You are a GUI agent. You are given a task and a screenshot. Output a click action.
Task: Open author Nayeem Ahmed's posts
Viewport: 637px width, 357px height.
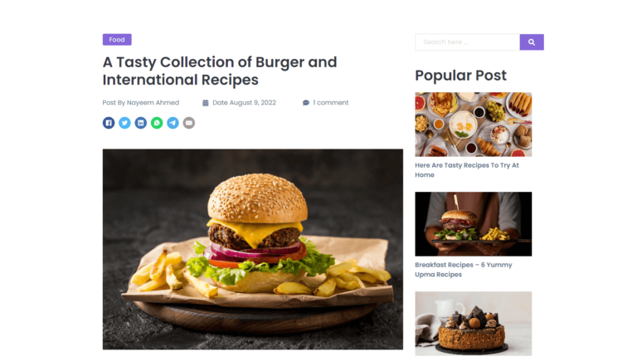point(153,102)
